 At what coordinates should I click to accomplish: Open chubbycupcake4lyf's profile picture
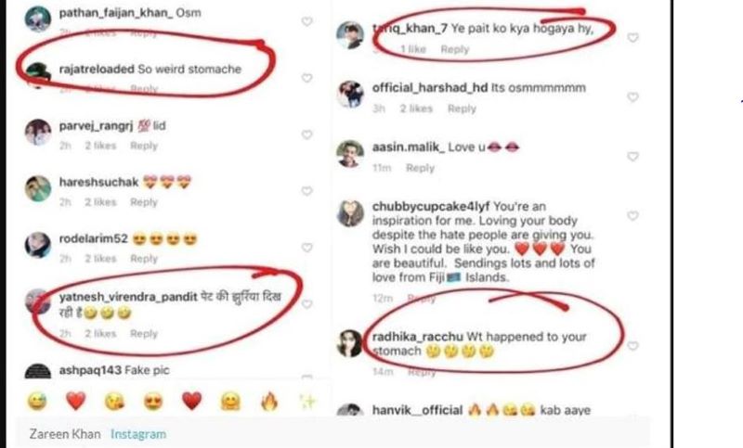(x=349, y=211)
